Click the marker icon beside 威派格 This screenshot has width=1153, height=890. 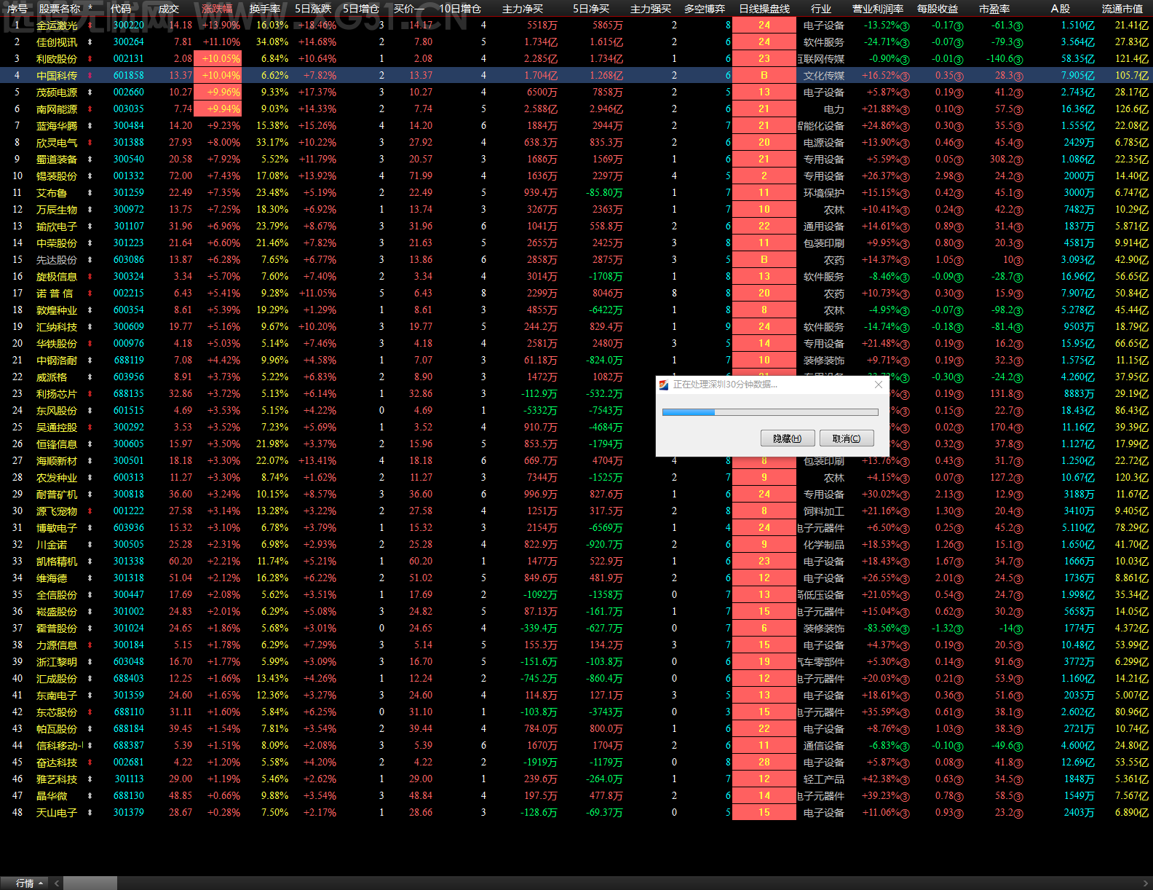pyautogui.click(x=90, y=377)
